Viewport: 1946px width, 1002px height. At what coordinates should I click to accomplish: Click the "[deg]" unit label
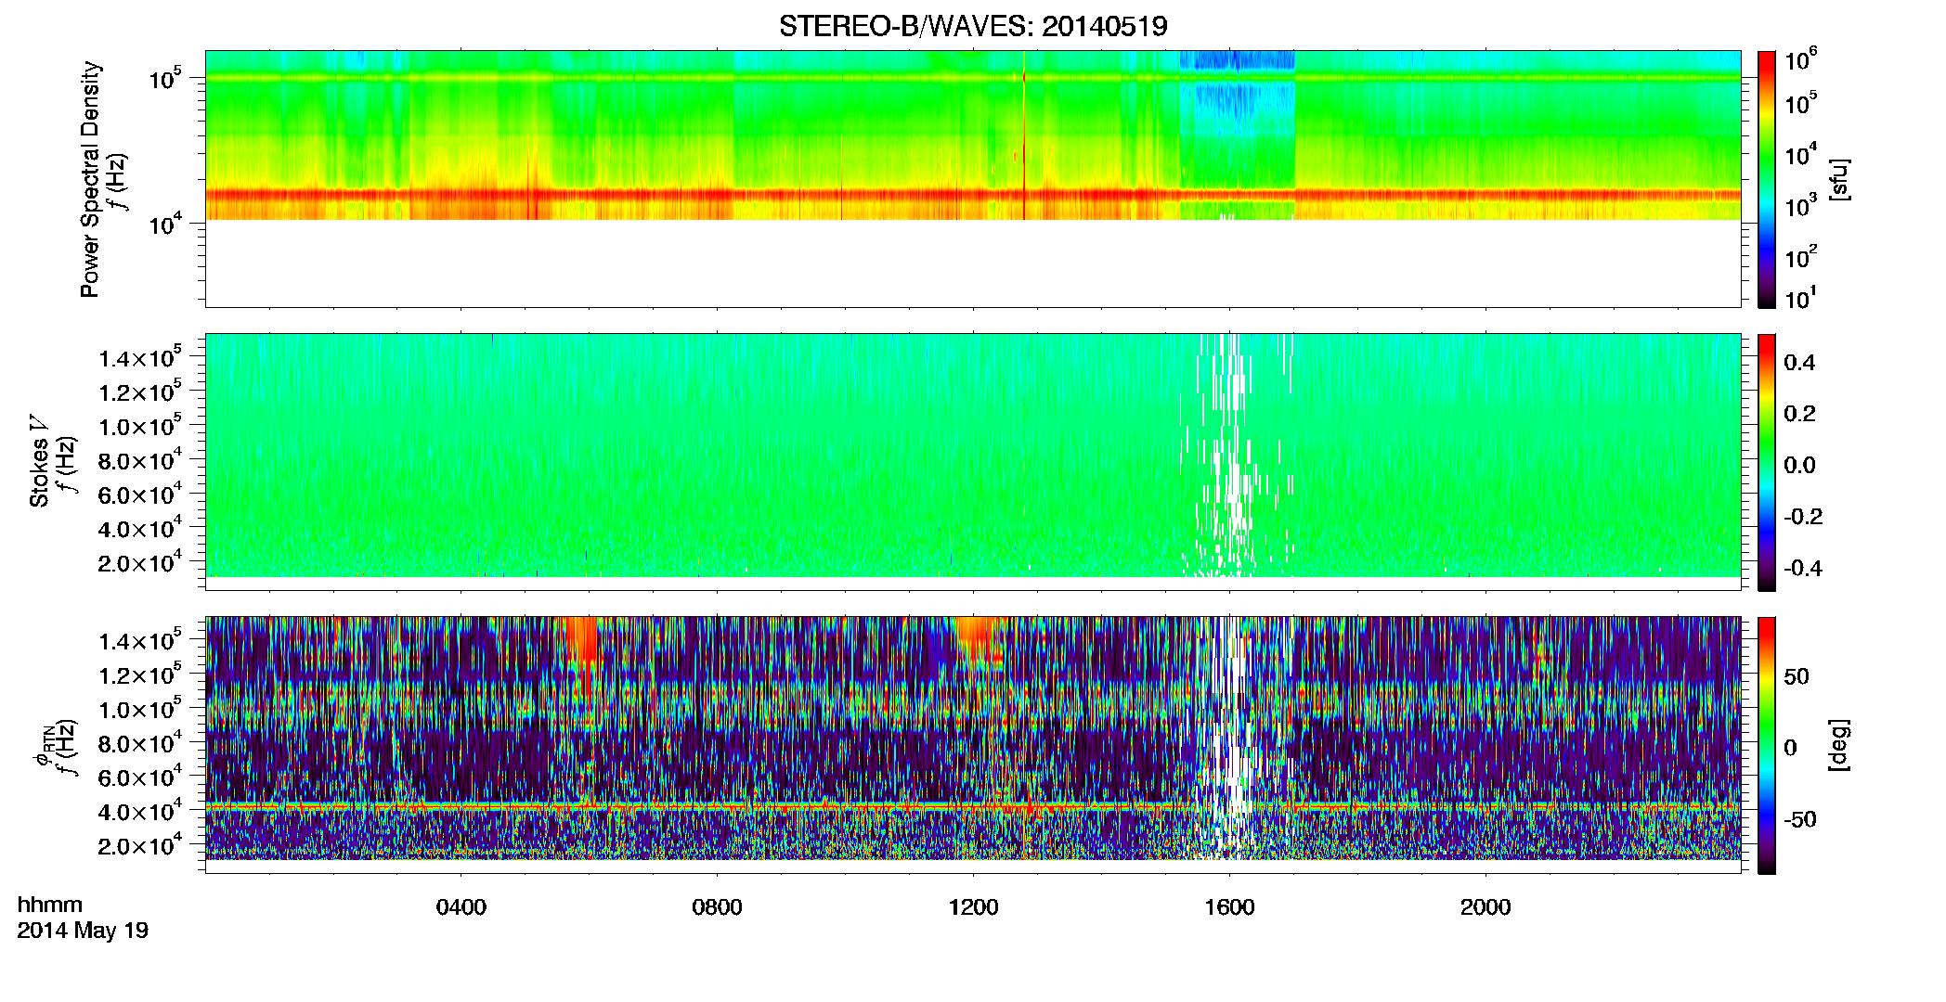tap(1838, 745)
